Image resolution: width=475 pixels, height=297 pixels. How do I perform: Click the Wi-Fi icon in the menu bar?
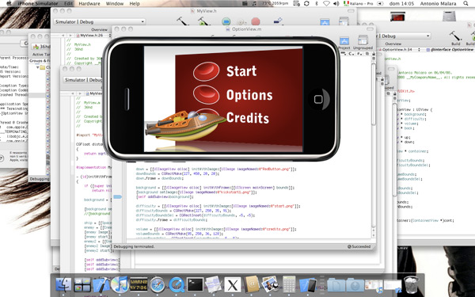[326, 4]
